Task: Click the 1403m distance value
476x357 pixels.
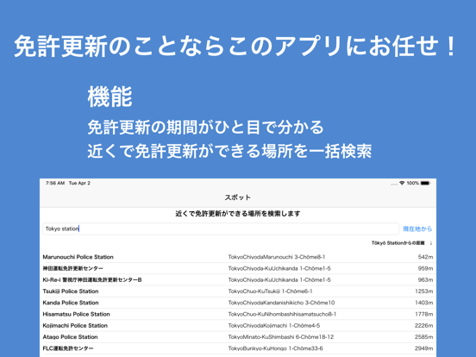Action: (x=424, y=303)
